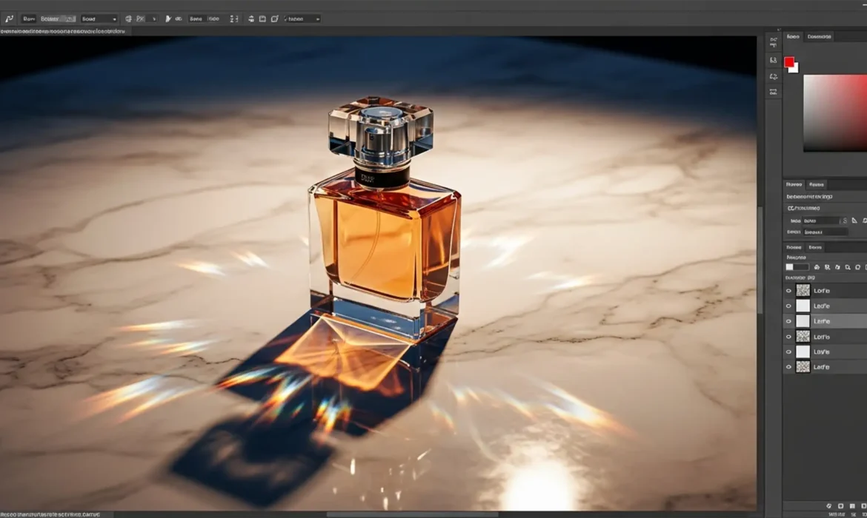Select the clone stamp icon in the options bar
The image size is (867, 518).
pyautogui.click(x=128, y=18)
